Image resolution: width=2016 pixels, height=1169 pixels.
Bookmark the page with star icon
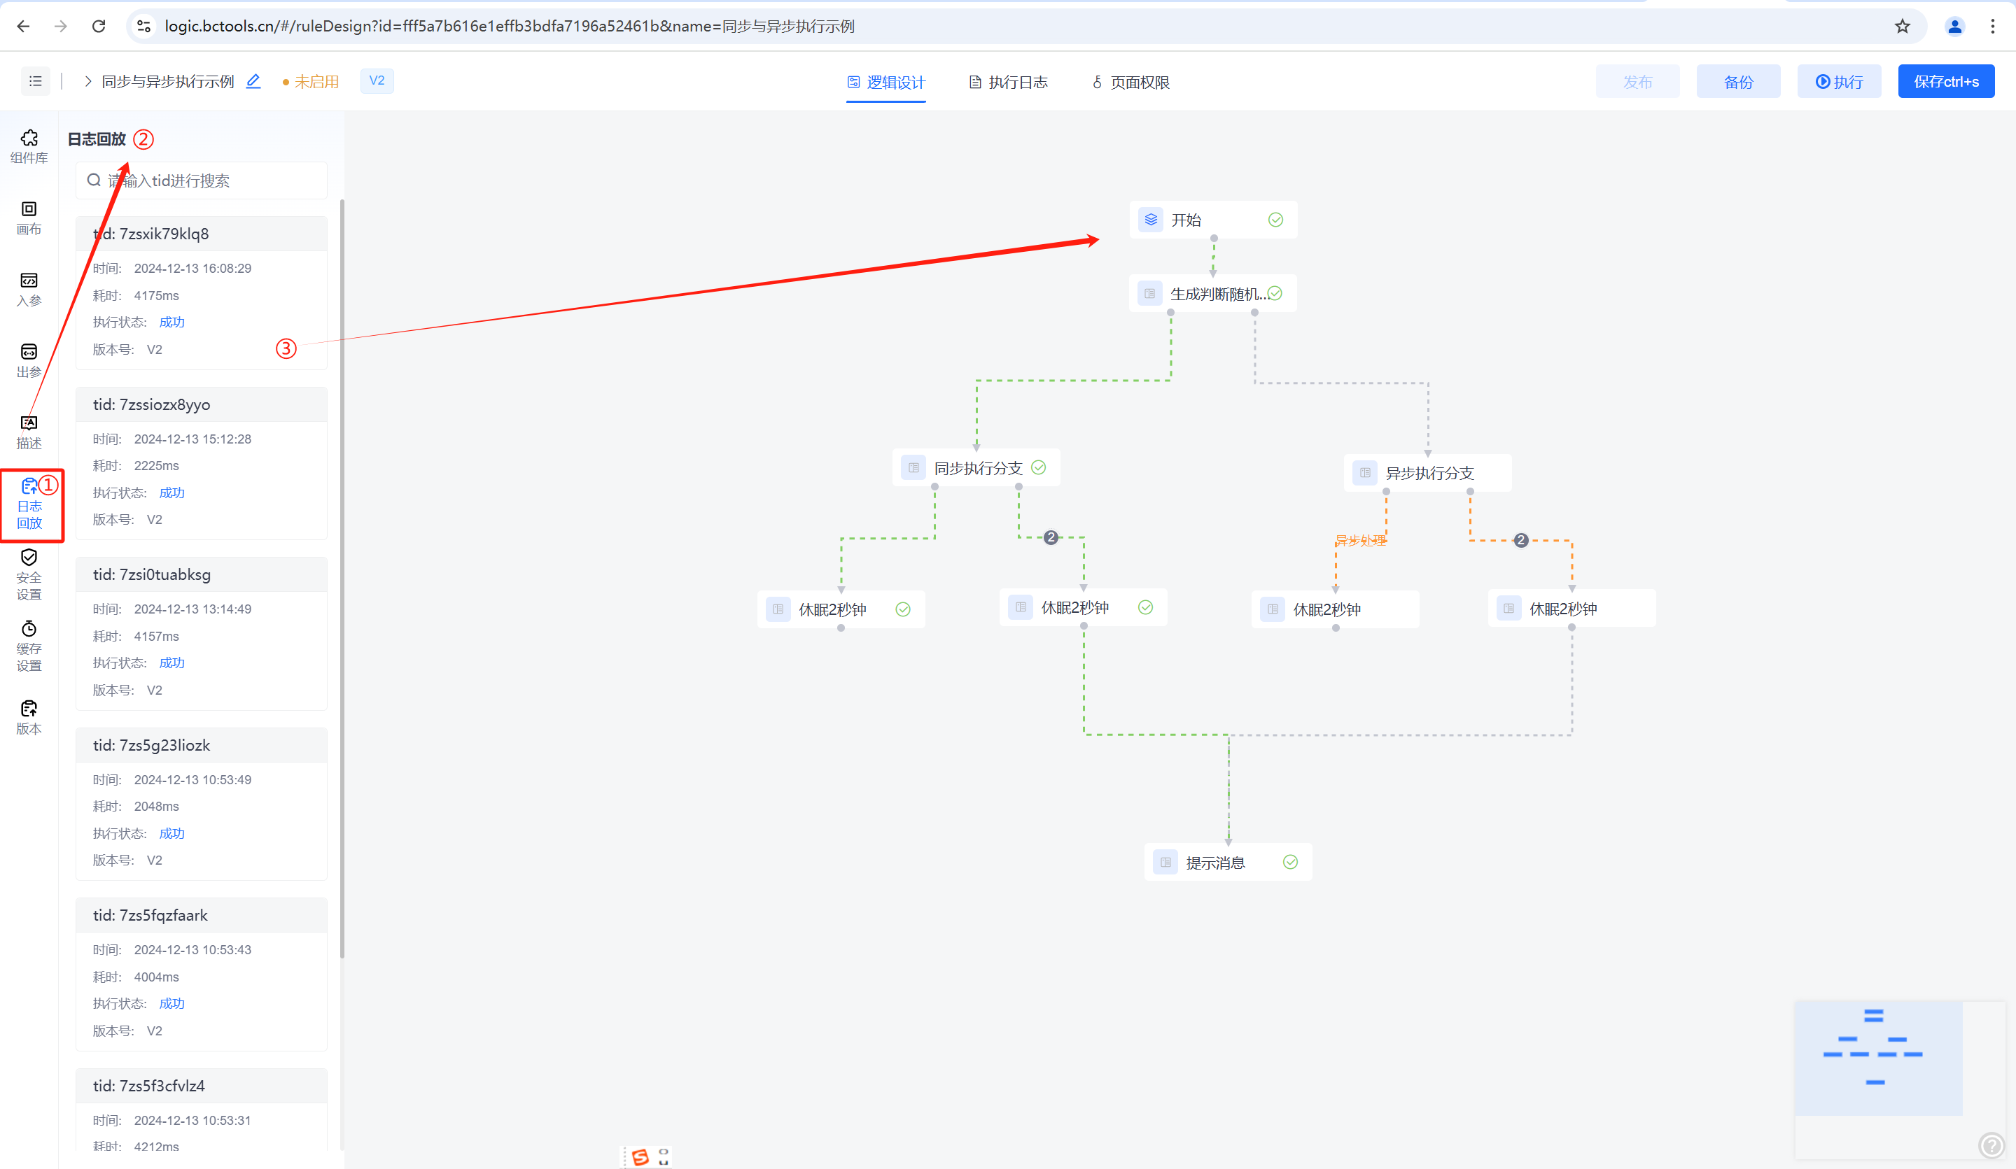tap(1903, 27)
